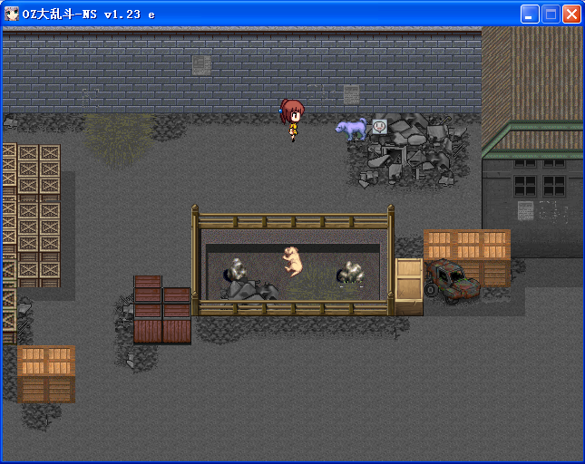Click the tan pig inside the pen

292,261
